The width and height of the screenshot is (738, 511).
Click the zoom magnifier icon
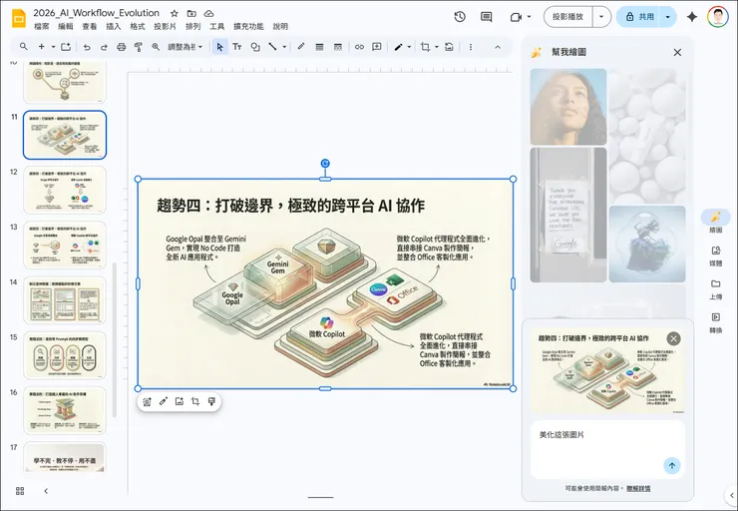point(156,47)
